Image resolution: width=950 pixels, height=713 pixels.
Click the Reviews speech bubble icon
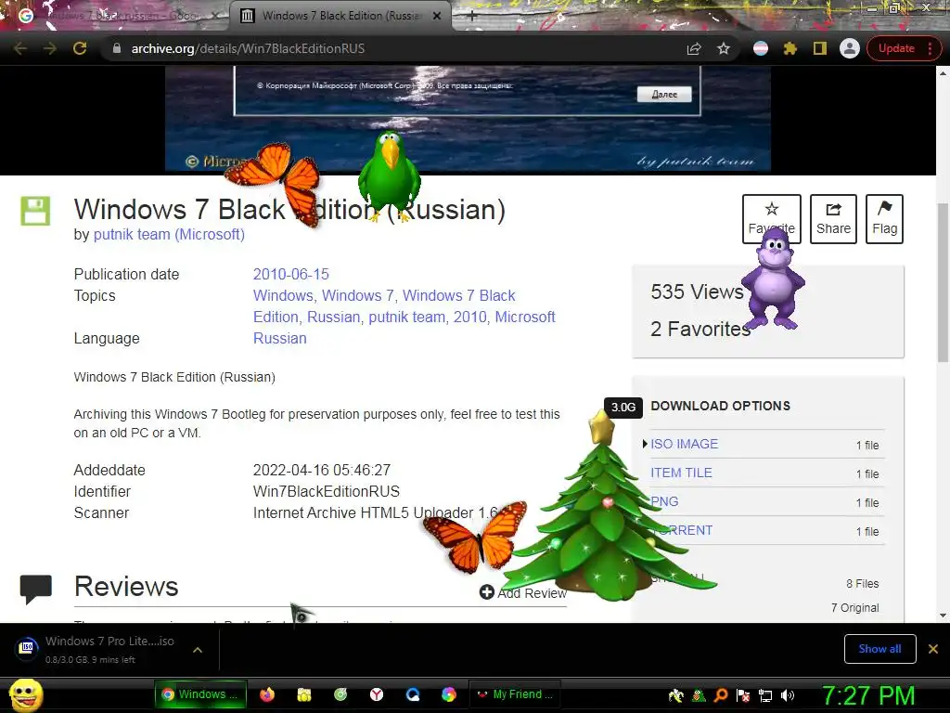click(36, 590)
